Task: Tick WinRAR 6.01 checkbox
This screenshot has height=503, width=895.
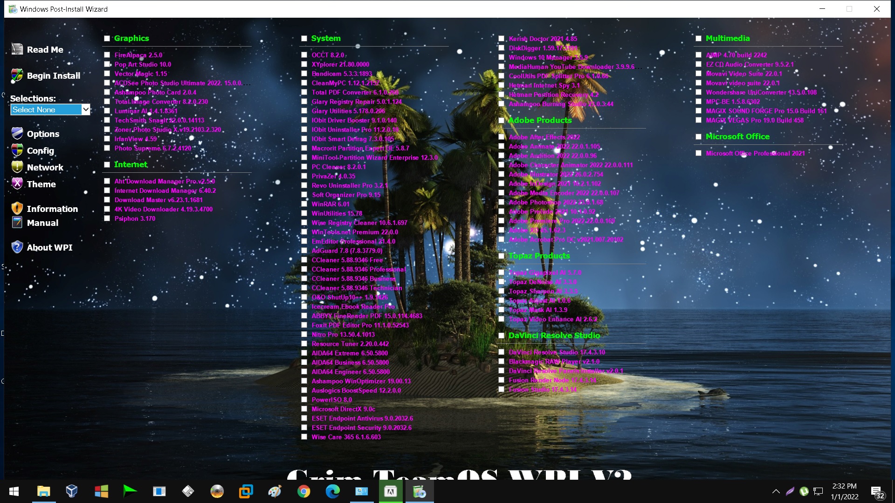Action: pos(304,204)
